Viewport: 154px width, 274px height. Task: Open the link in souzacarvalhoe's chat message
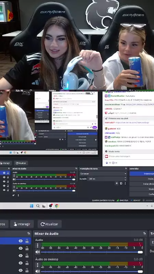140,104
